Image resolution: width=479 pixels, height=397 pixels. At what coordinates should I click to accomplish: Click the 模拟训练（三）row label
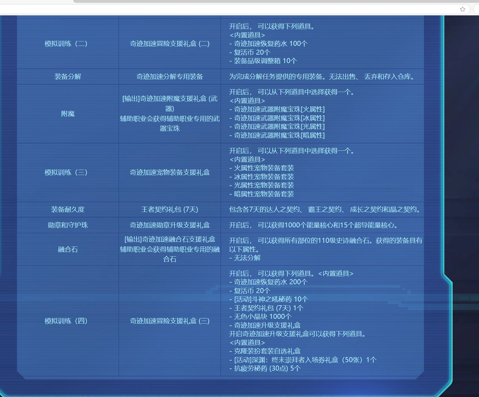(x=67, y=172)
